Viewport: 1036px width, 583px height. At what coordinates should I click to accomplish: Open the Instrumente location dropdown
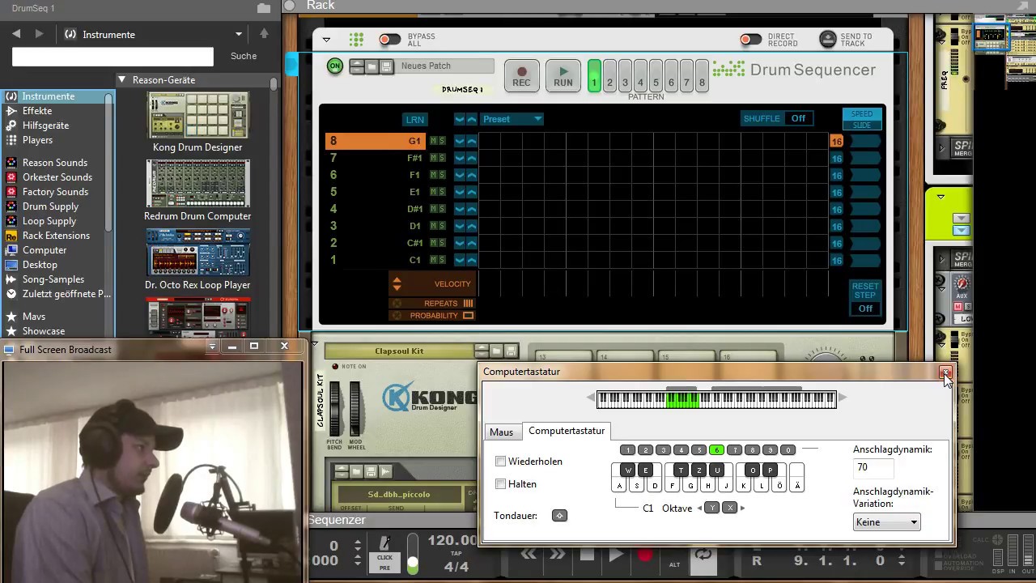(154, 35)
